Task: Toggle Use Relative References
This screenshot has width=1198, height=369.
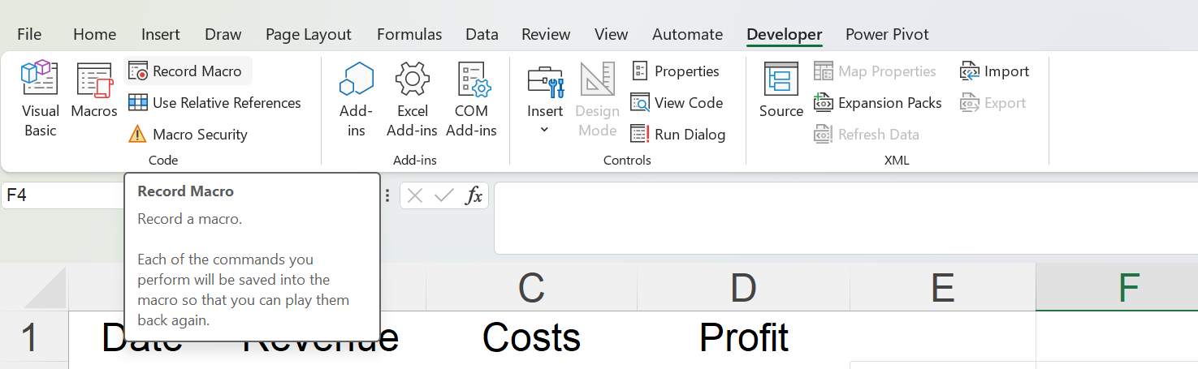Action: coord(215,103)
